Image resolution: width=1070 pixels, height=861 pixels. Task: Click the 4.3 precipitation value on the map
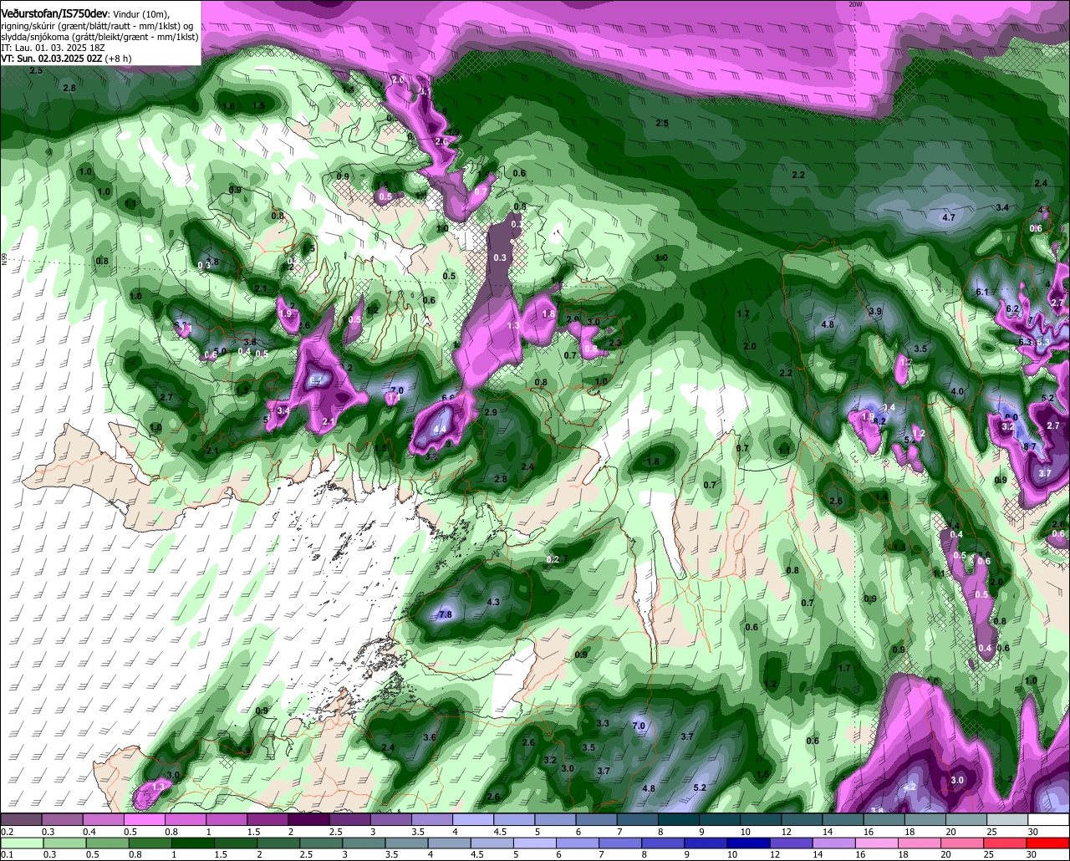pos(493,602)
